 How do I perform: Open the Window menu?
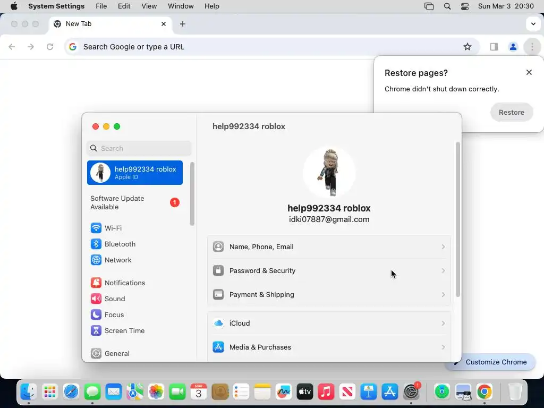pyautogui.click(x=181, y=6)
